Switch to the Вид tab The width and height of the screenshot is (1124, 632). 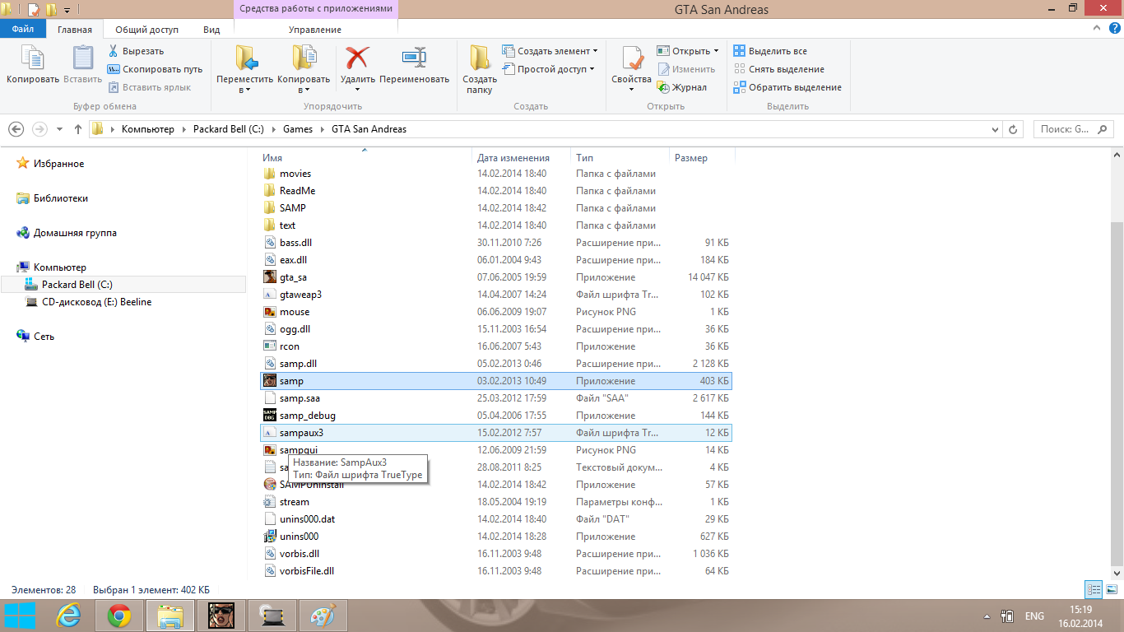coord(211,30)
